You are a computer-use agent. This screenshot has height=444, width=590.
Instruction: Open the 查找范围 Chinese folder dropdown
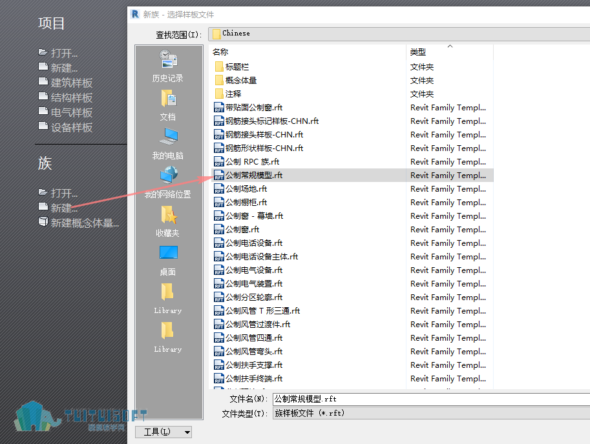pyautogui.click(x=399, y=34)
